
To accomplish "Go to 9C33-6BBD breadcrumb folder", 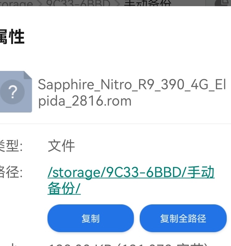I will pos(78,3).
